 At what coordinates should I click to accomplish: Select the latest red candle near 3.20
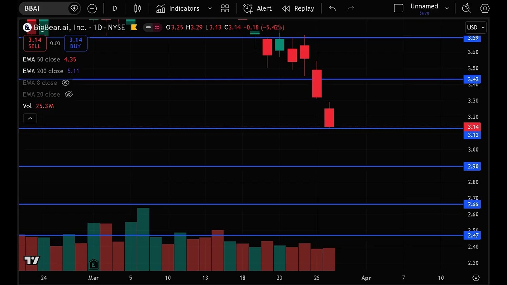point(329,118)
